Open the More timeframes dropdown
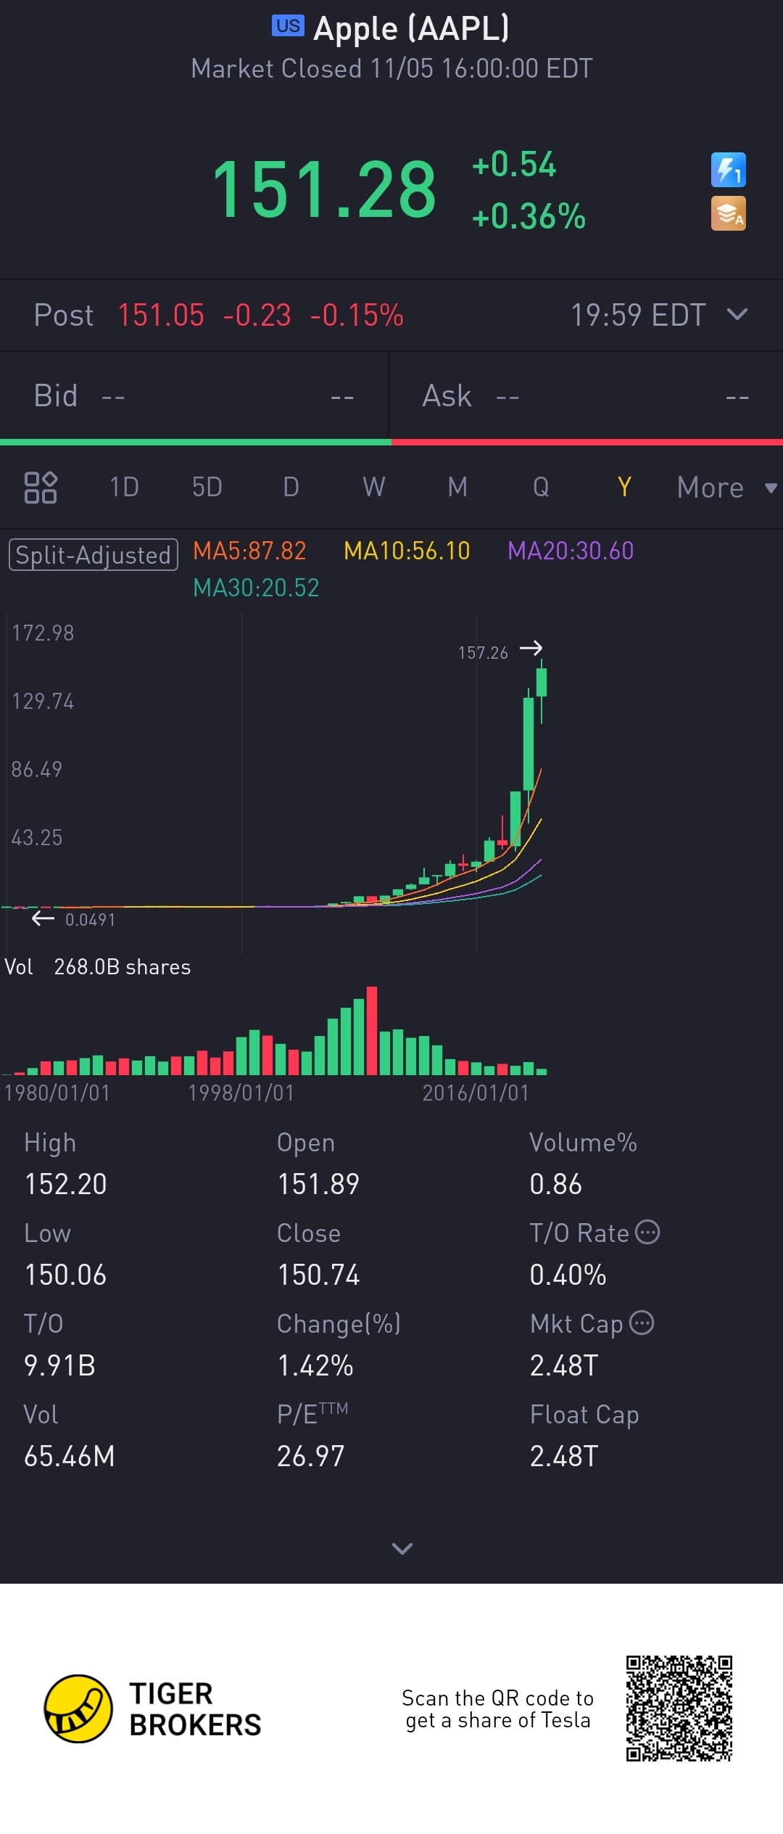 [x=726, y=488]
